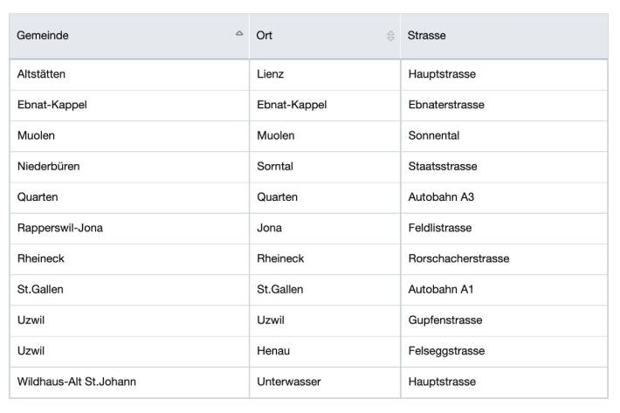The height and width of the screenshot is (413, 620).
Task: Select the Felseggstrasse cell
Action: [x=504, y=352]
